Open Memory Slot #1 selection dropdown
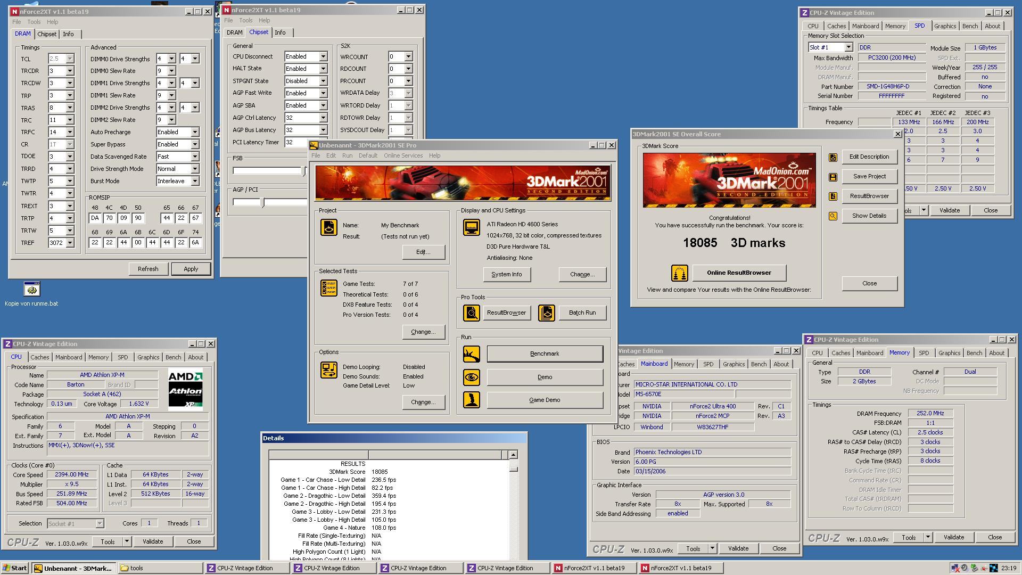This screenshot has width=1022, height=575. 848,47
